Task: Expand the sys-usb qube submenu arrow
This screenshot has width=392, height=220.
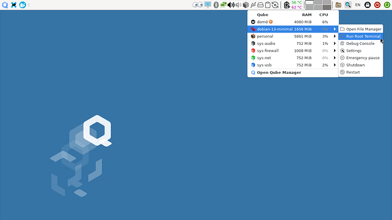Action: pos(335,65)
